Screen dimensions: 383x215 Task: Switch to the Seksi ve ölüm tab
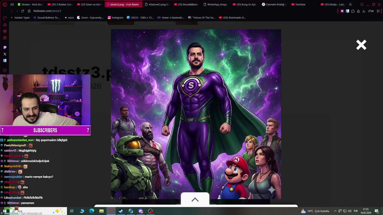89,4
